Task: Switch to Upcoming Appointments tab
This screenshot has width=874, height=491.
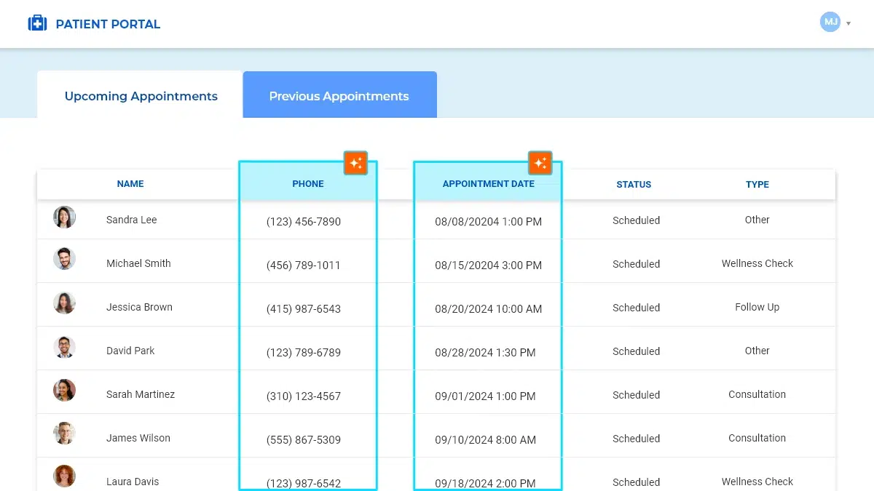Action: tap(141, 96)
